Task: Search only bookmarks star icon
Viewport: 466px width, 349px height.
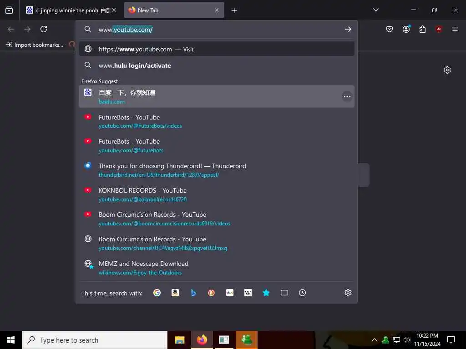Action: coord(266,293)
